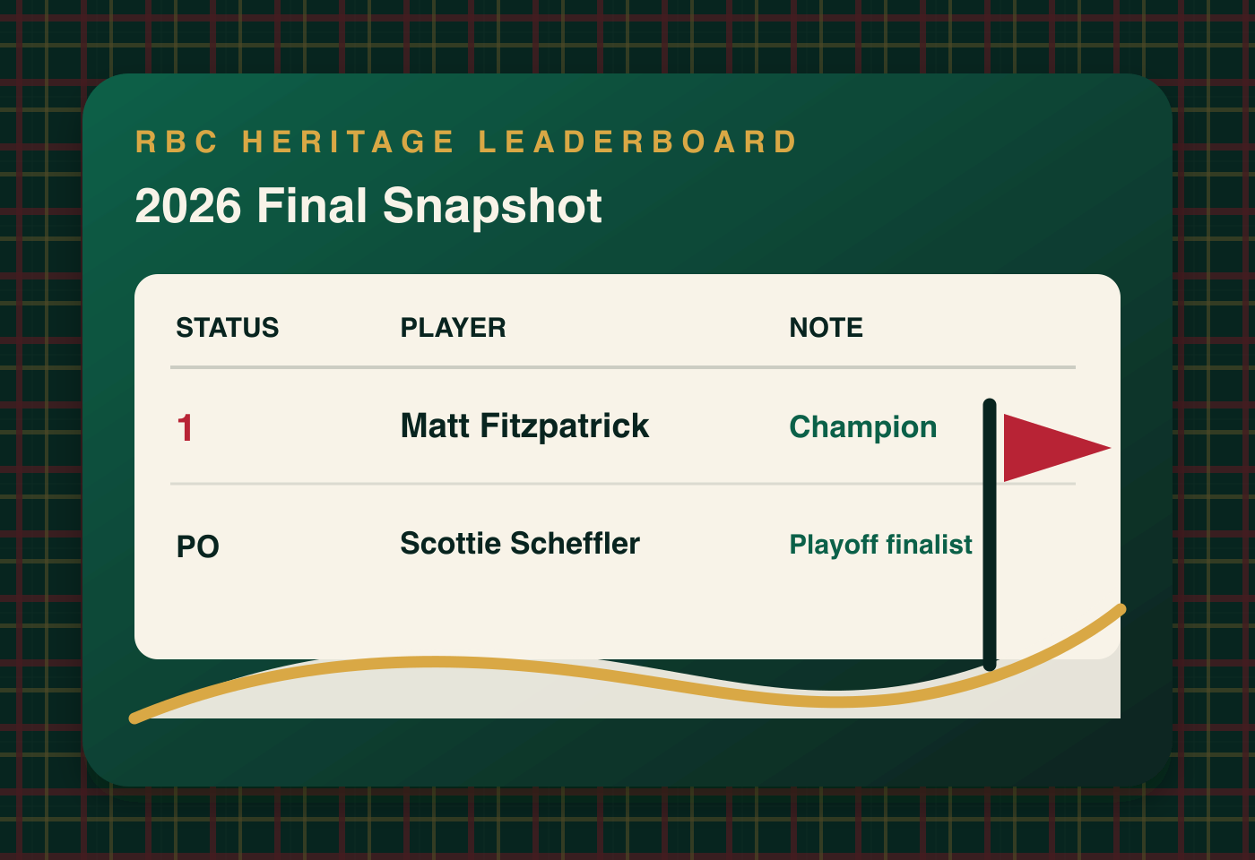The width and height of the screenshot is (1255, 860).
Task: Click 2026 in the white title
Action: pyautogui.click(x=188, y=206)
